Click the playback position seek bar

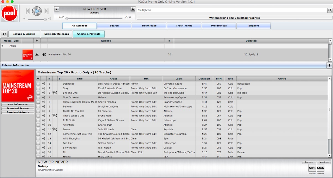click(x=94, y=18)
